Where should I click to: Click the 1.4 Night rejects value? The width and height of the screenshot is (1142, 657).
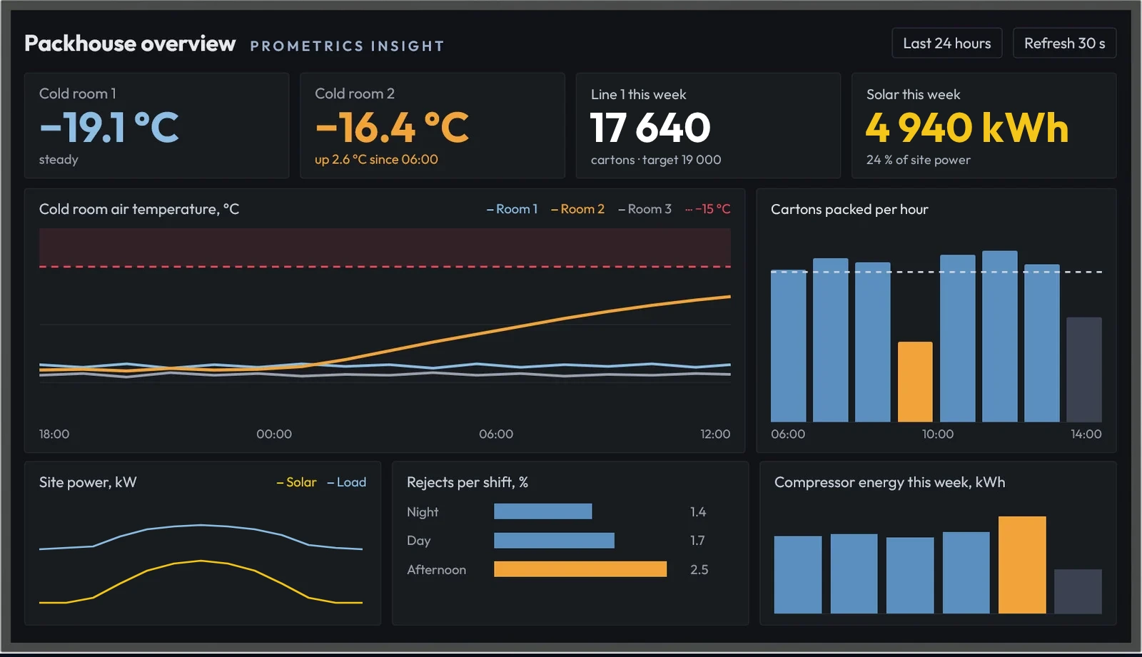[698, 512]
